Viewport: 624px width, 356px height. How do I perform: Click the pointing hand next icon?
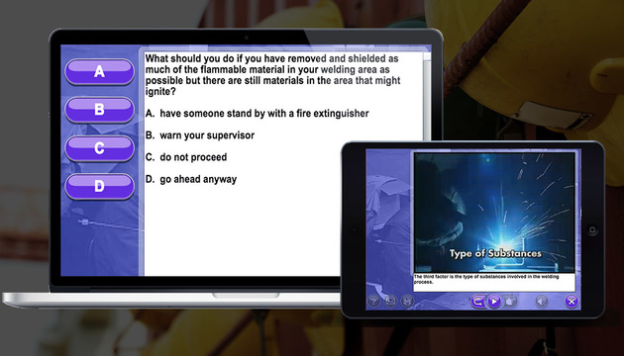point(510,302)
